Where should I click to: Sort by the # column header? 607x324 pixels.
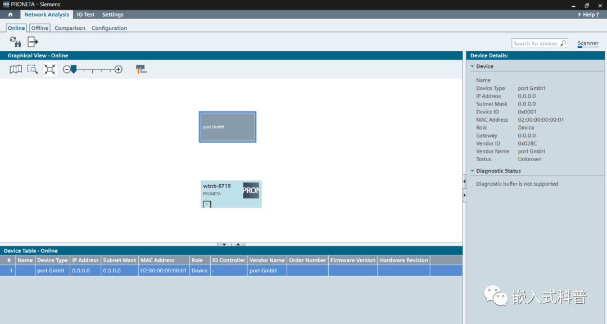pos(8,260)
